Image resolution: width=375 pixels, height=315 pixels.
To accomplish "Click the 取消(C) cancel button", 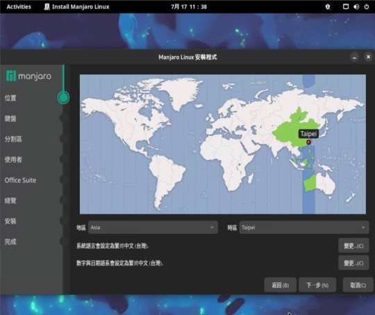I will [x=358, y=285].
